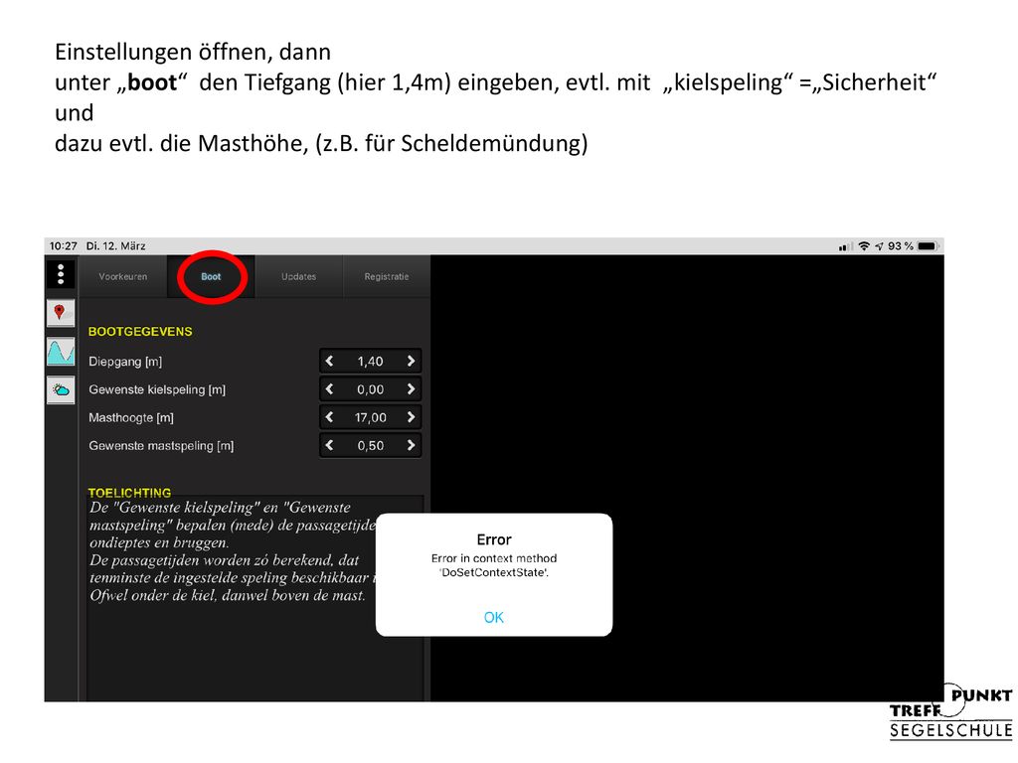
Task: Click the DoSetContextState error message
Action: point(494,565)
